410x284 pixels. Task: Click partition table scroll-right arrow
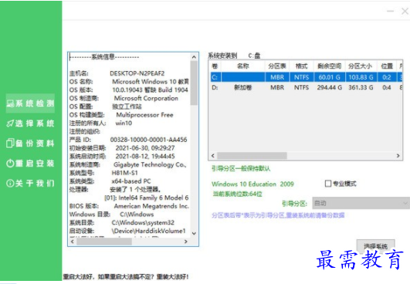pos(398,156)
